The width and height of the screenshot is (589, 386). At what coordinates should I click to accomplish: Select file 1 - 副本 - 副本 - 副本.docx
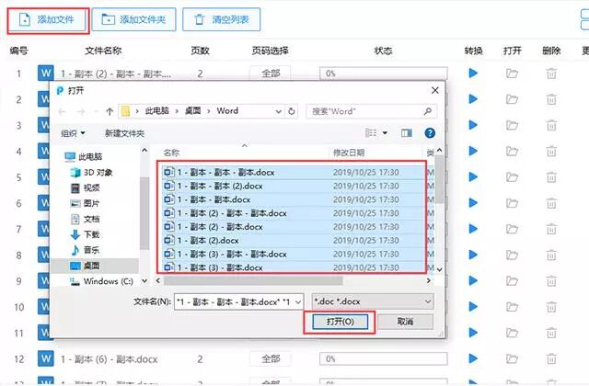click(225, 173)
